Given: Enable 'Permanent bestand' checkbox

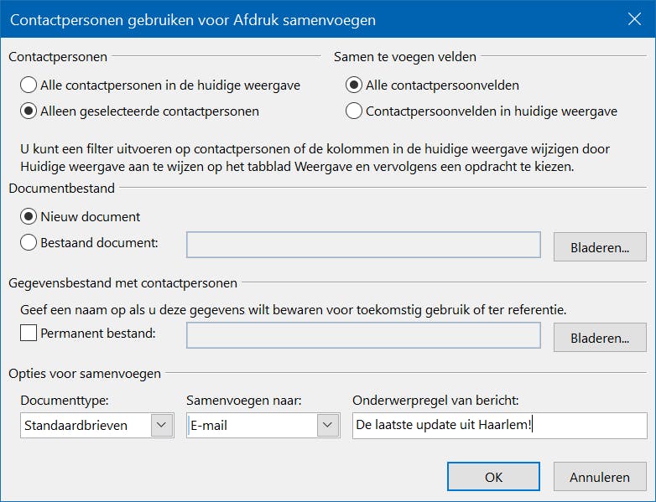Looking at the screenshot, I should click(x=29, y=334).
